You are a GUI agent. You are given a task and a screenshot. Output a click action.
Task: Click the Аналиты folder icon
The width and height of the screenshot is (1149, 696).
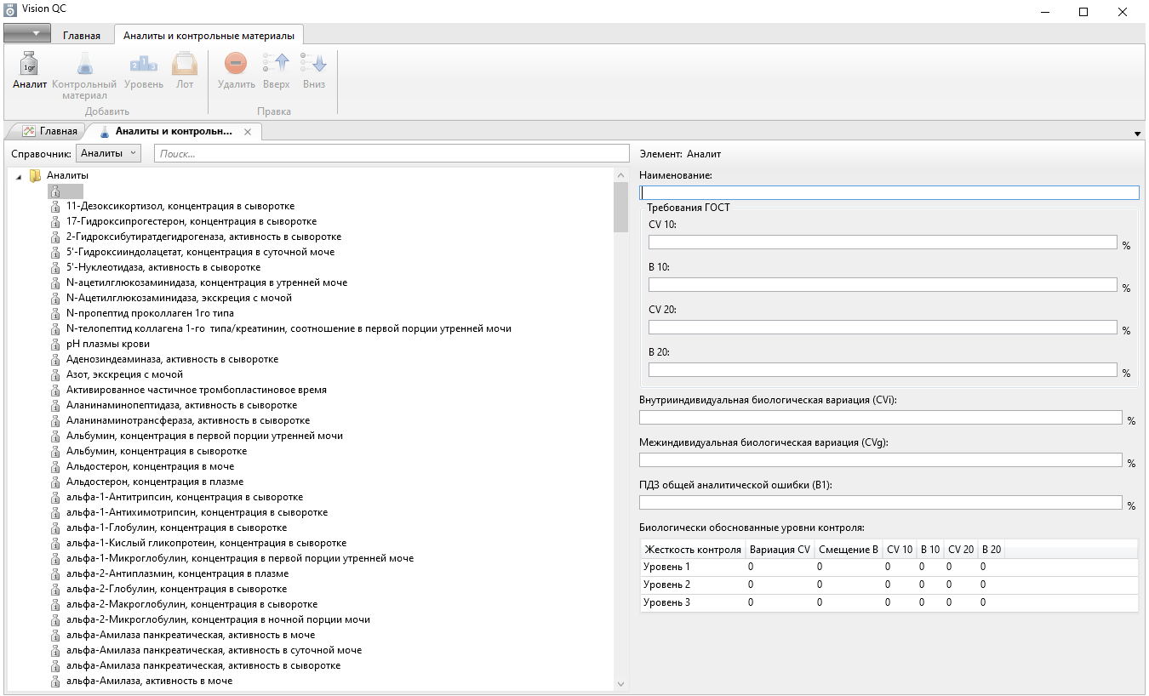tap(35, 175)
